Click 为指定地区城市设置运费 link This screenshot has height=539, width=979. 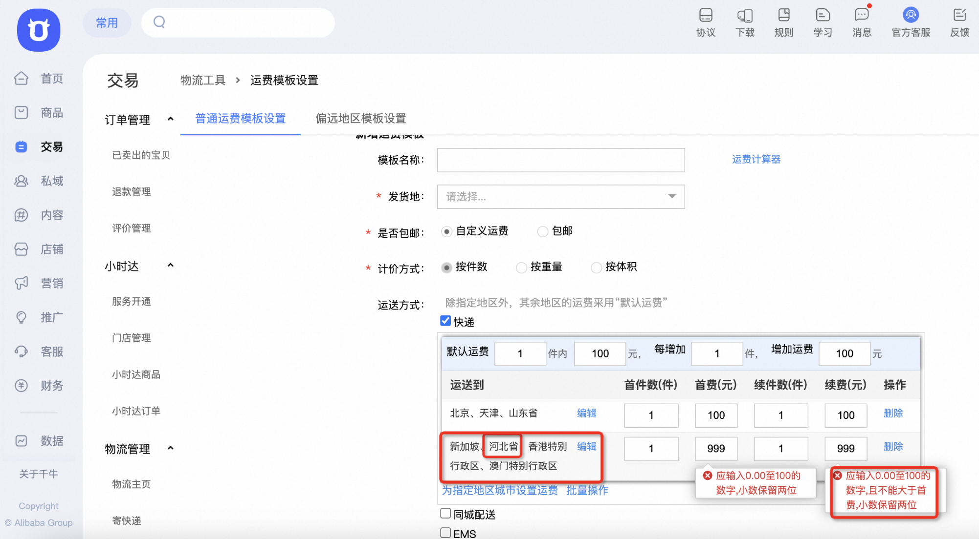tap(500, 491)
